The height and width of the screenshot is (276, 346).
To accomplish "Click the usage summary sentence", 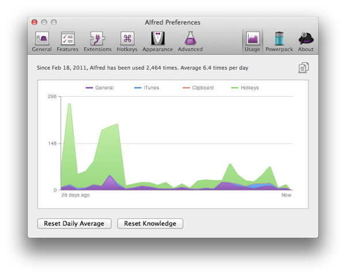I will click(142, 67).
